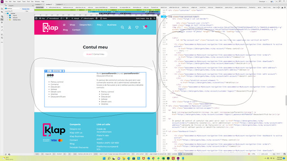Click the Blog navigation link

point(65,30)
